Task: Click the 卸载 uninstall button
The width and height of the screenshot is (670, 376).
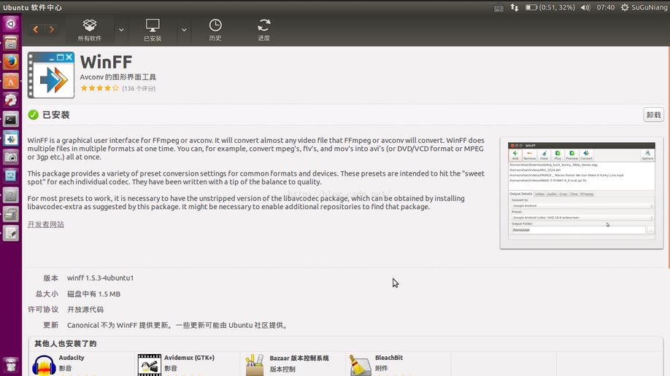Action: [x=653, y=115]
